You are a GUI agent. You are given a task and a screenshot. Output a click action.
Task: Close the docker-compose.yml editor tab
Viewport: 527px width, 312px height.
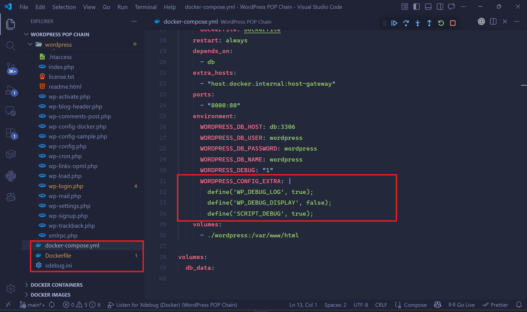pos(505,21)
